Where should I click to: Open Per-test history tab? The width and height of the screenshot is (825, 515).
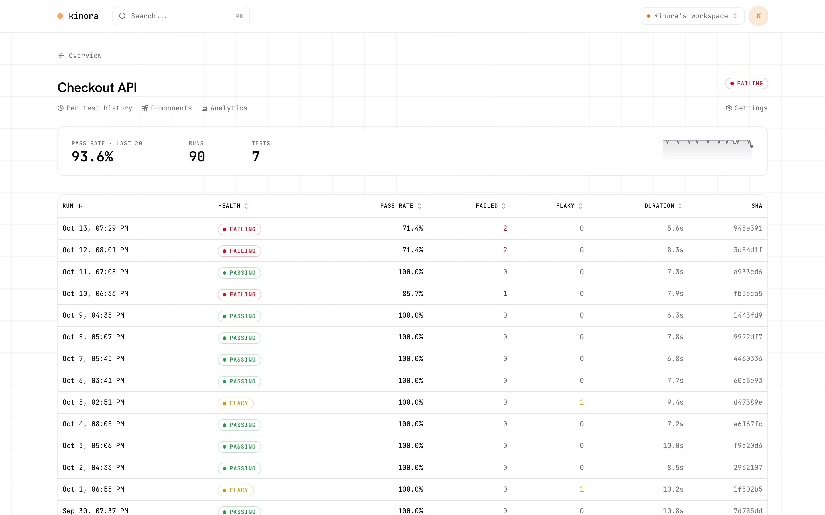coord(95,108)
